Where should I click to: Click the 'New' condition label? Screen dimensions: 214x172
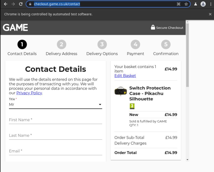tap(134, 115)
